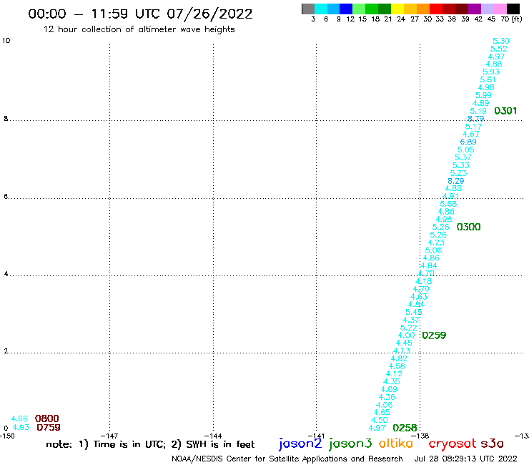This screenshot has height=465, width=529.
Task: Click the note about UTC time and SWH
Action: tap(150, 444)
